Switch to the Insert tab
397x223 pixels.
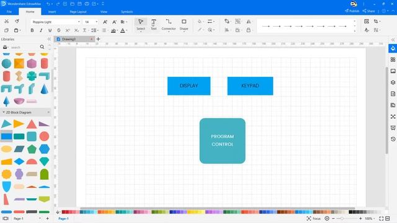click(52, 12)
